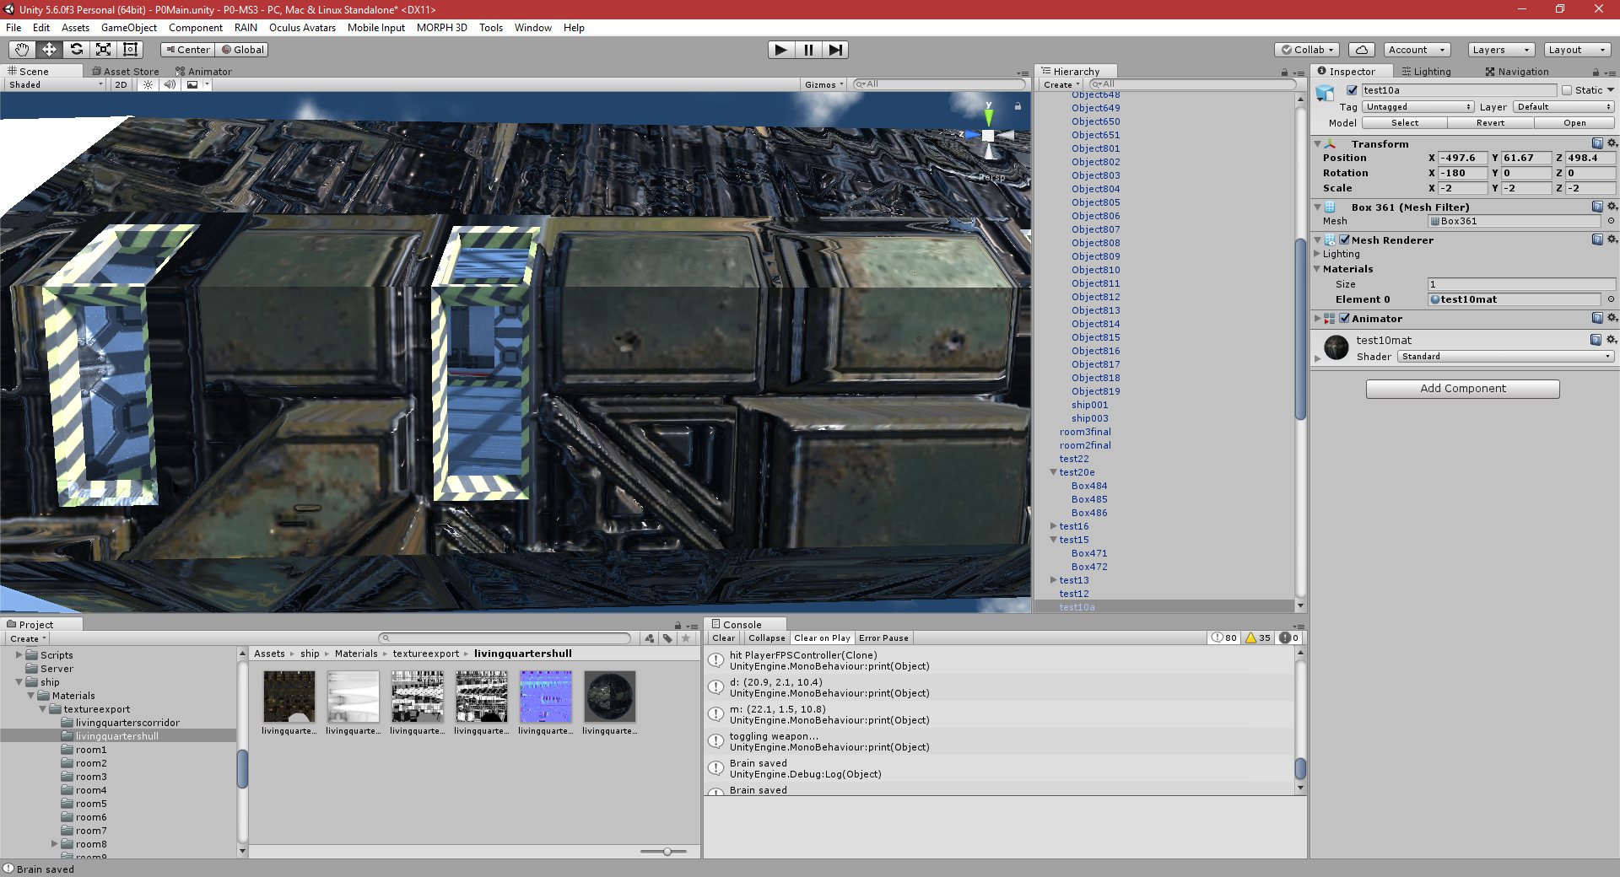
Task: Open the Shader dropdown for test10mat
Action: [1506, 356]
